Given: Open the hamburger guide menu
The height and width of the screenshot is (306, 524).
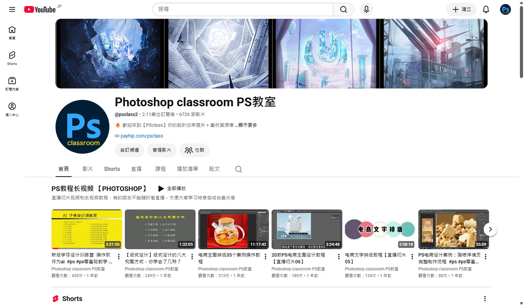Looking at the screenshot, I should tap(12, 9).
